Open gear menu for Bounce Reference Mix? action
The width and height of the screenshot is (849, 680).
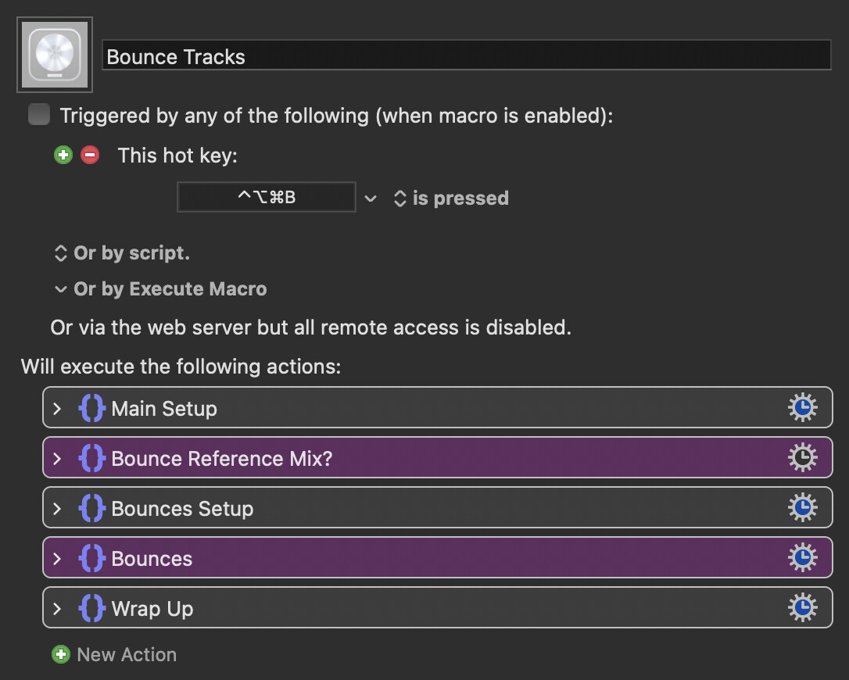click(x=802, y=458)
